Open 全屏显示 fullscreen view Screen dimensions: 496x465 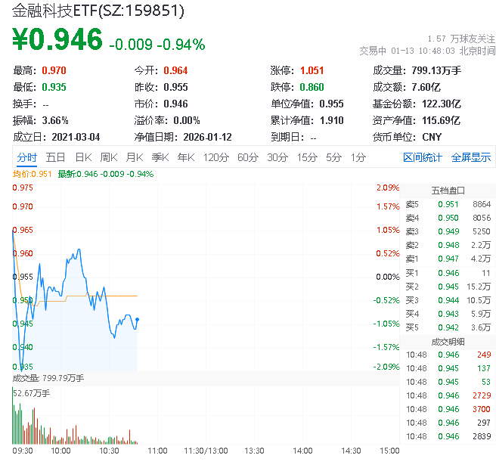point(471,157)
